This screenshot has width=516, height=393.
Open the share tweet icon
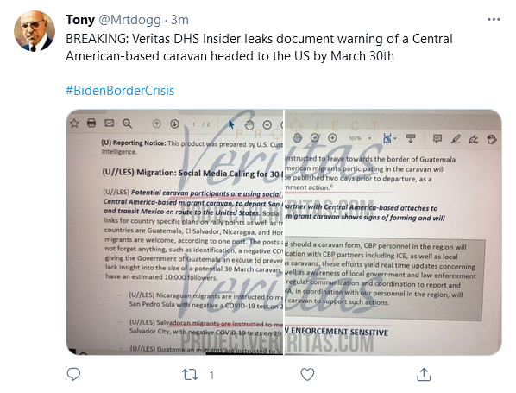pos(424,374)
